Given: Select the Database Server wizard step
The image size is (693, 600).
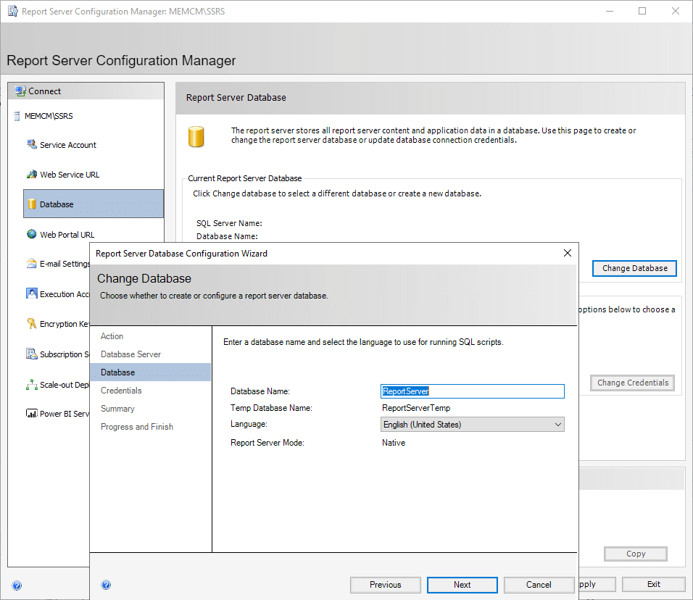Looking at the screenshot, I should coord(130,354).
